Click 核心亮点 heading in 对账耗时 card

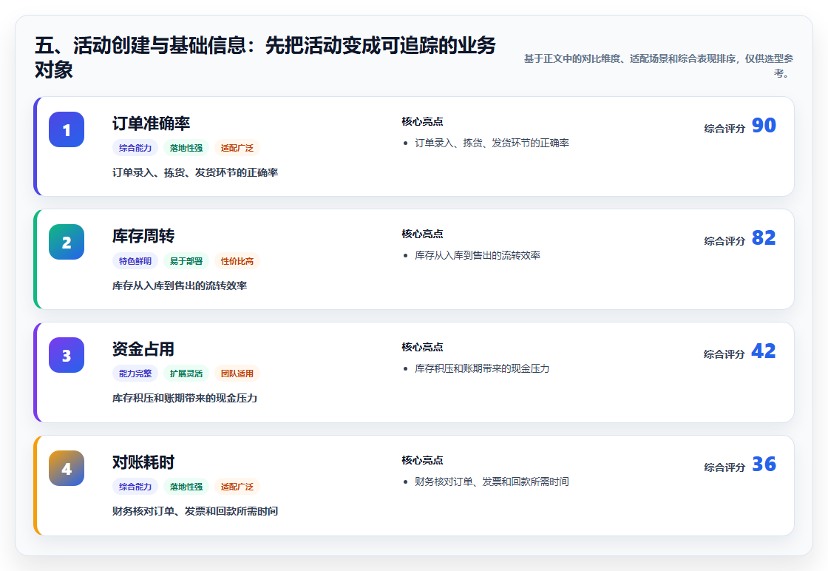[x=422, y=460]
